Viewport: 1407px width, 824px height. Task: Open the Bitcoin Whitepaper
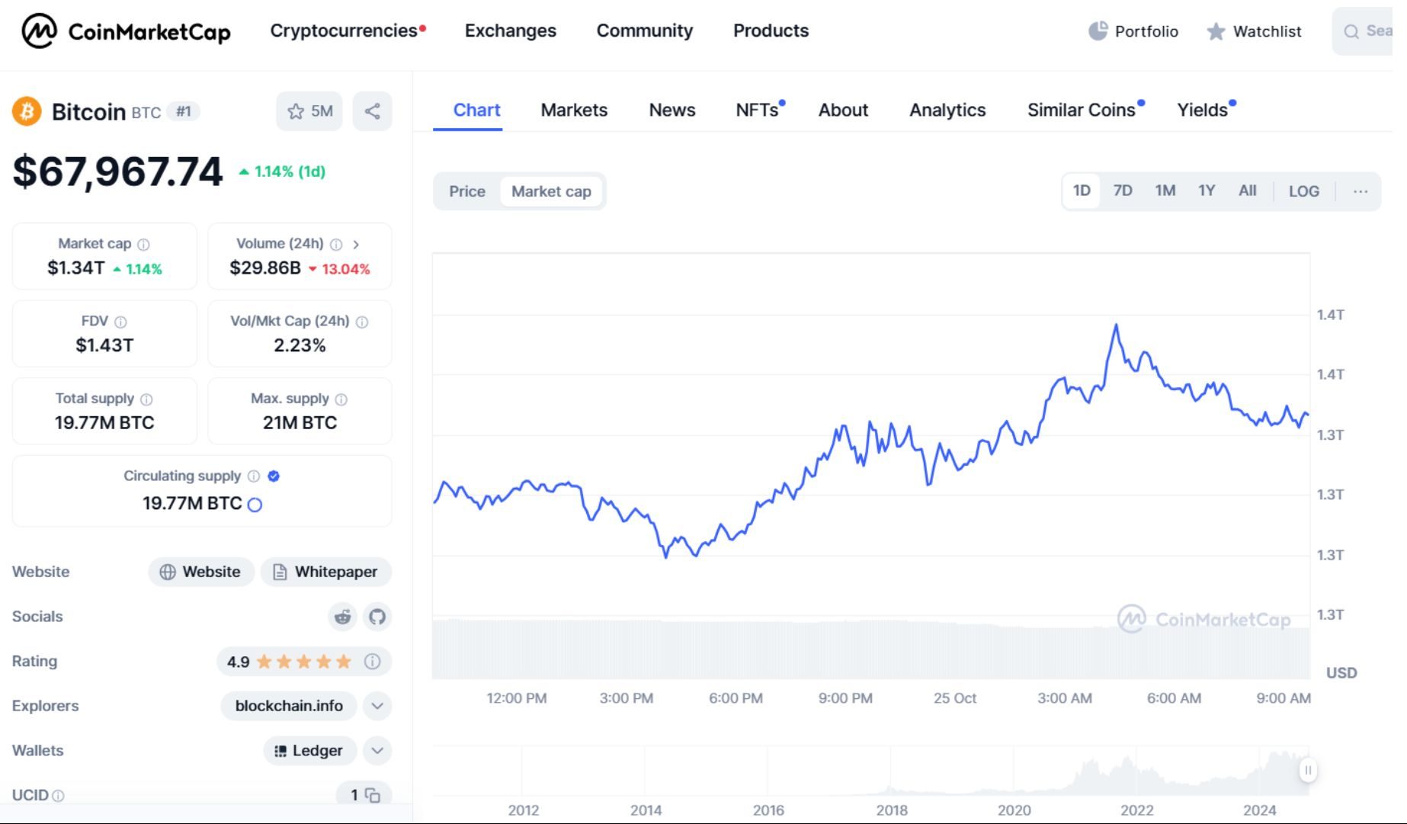[x=326, y=572]
